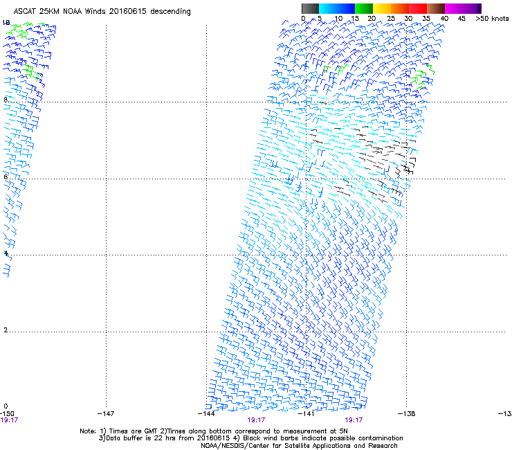Click the '40' color scale label
Viewport: 512px width, 450px height.
pos(444,19)
